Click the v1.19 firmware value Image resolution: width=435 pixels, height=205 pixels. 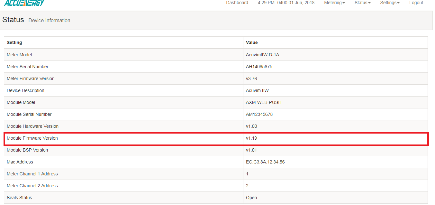[x=251, y=138]
